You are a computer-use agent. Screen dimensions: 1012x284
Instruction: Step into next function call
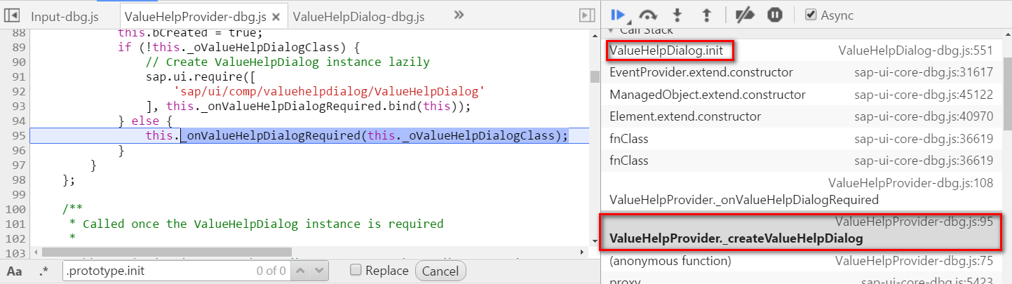pos(677,14)
